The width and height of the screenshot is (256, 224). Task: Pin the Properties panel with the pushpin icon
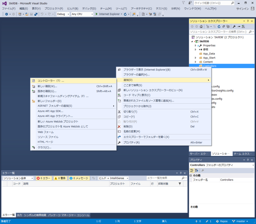tap(248, 160)
